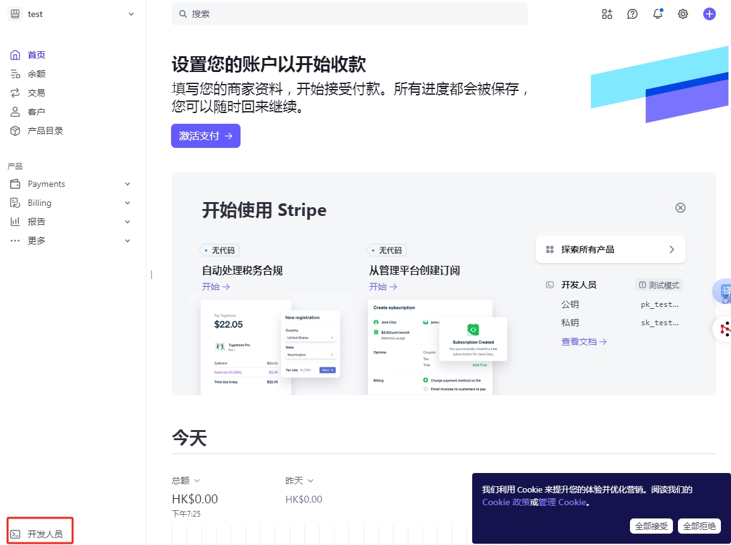The width and height of the screenshot is (731, 545).
Task: Go to 首页 in the sidebar
Action: (37, 55)
